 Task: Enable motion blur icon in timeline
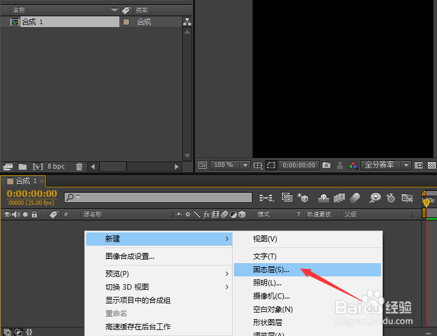[x=355, y=198]
